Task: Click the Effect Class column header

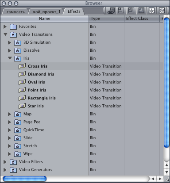Action: pos(142,19)
